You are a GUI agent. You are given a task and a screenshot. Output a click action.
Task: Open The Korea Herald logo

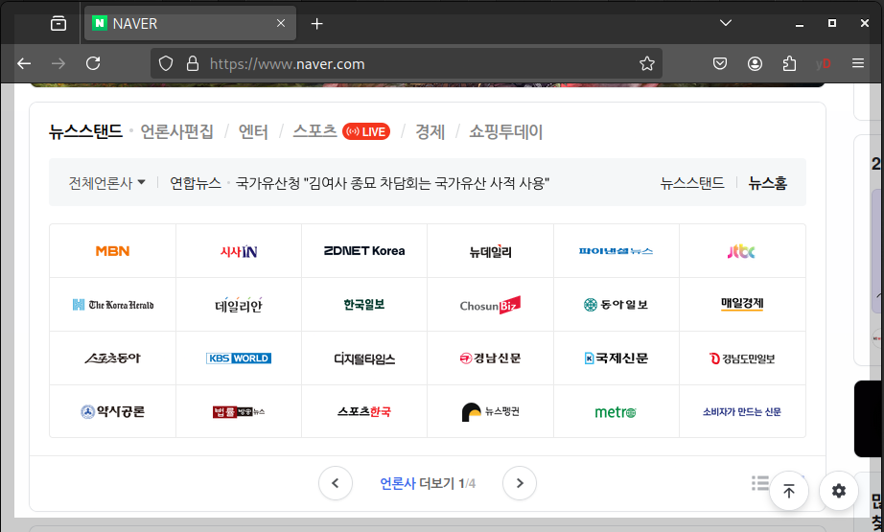(x=113, y=305)
